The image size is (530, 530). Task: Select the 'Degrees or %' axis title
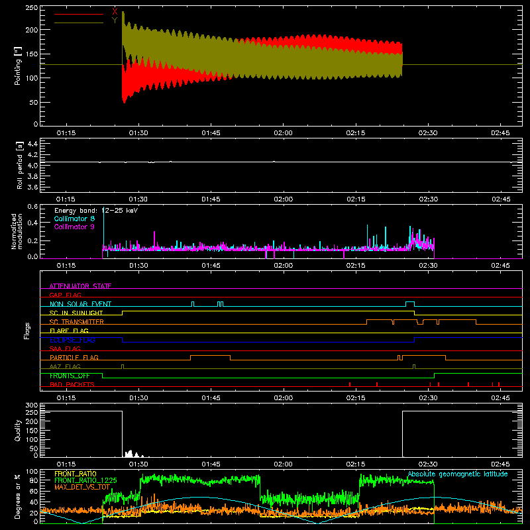coord(17,496)
